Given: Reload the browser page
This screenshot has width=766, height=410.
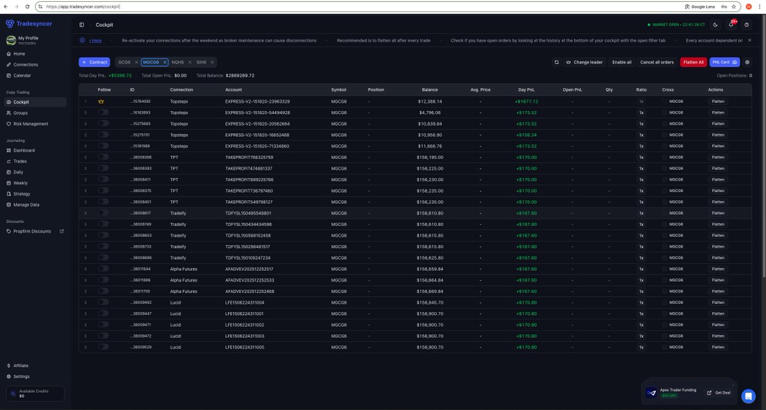Looking at the screenshot, I should tap(27, 6).
